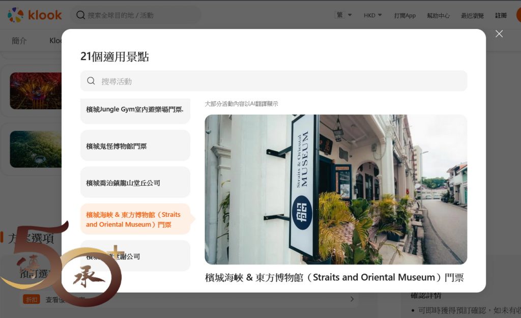
Task: Click the 21個適用景點 heading
Action: 114,56
